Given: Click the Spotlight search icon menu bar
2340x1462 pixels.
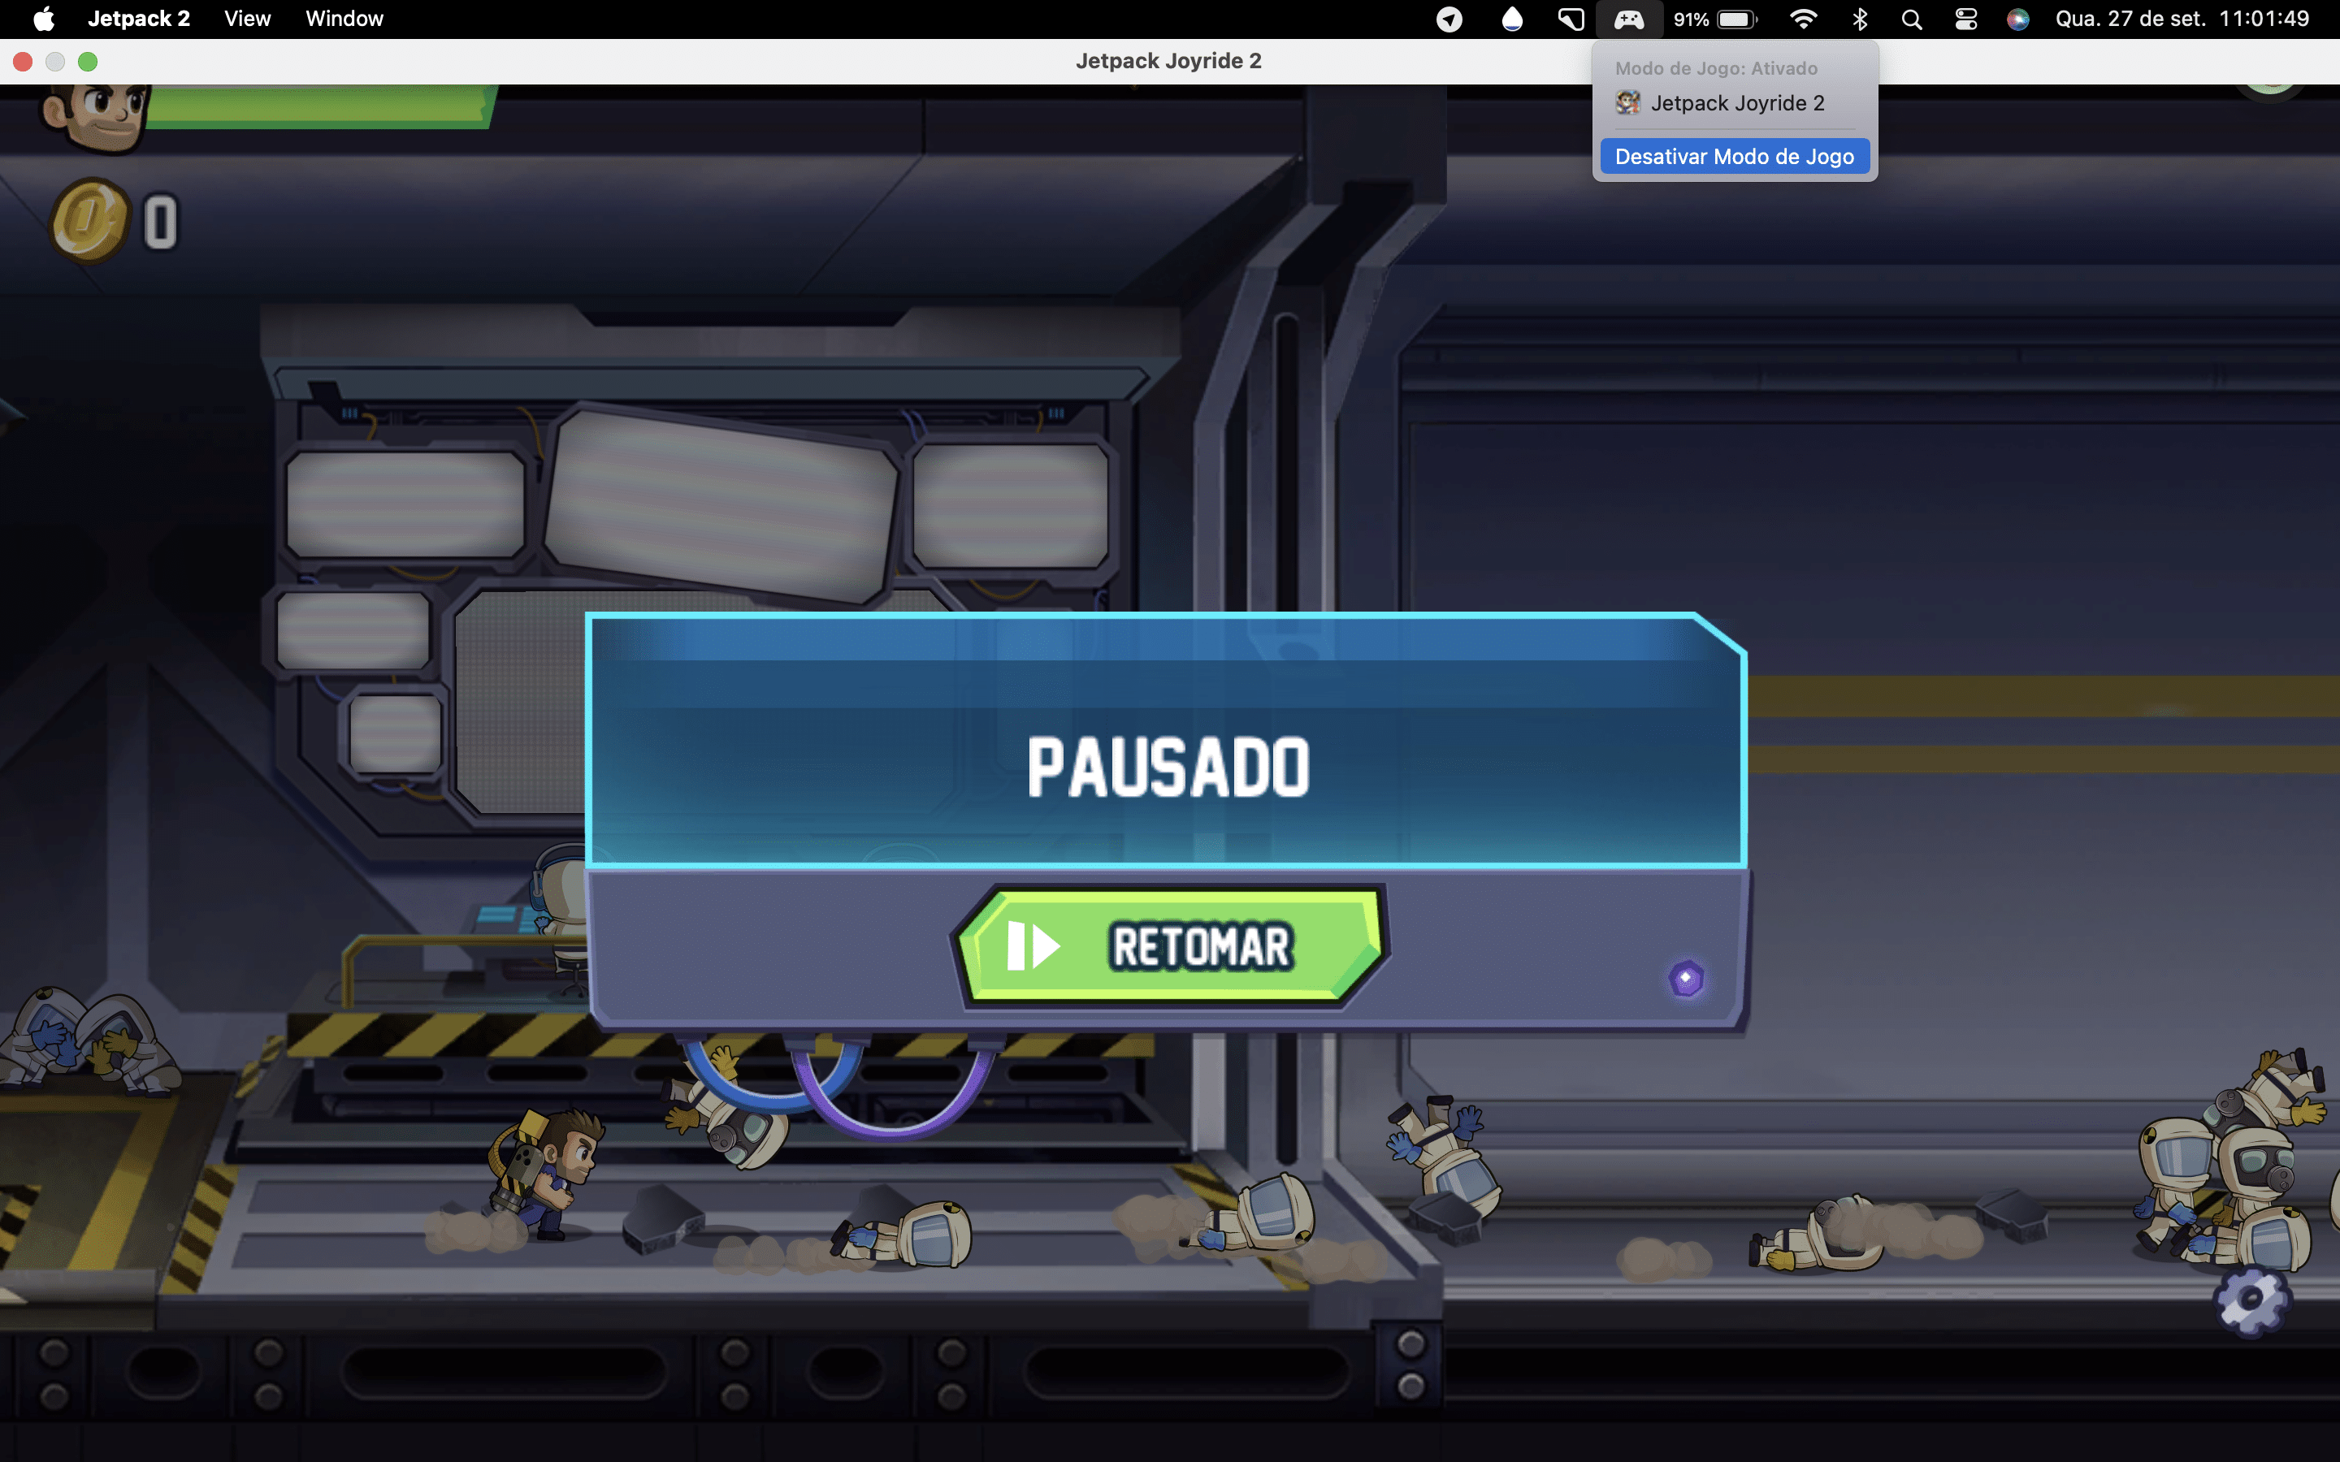Looking at the screenshot, I should point(1910,19).
